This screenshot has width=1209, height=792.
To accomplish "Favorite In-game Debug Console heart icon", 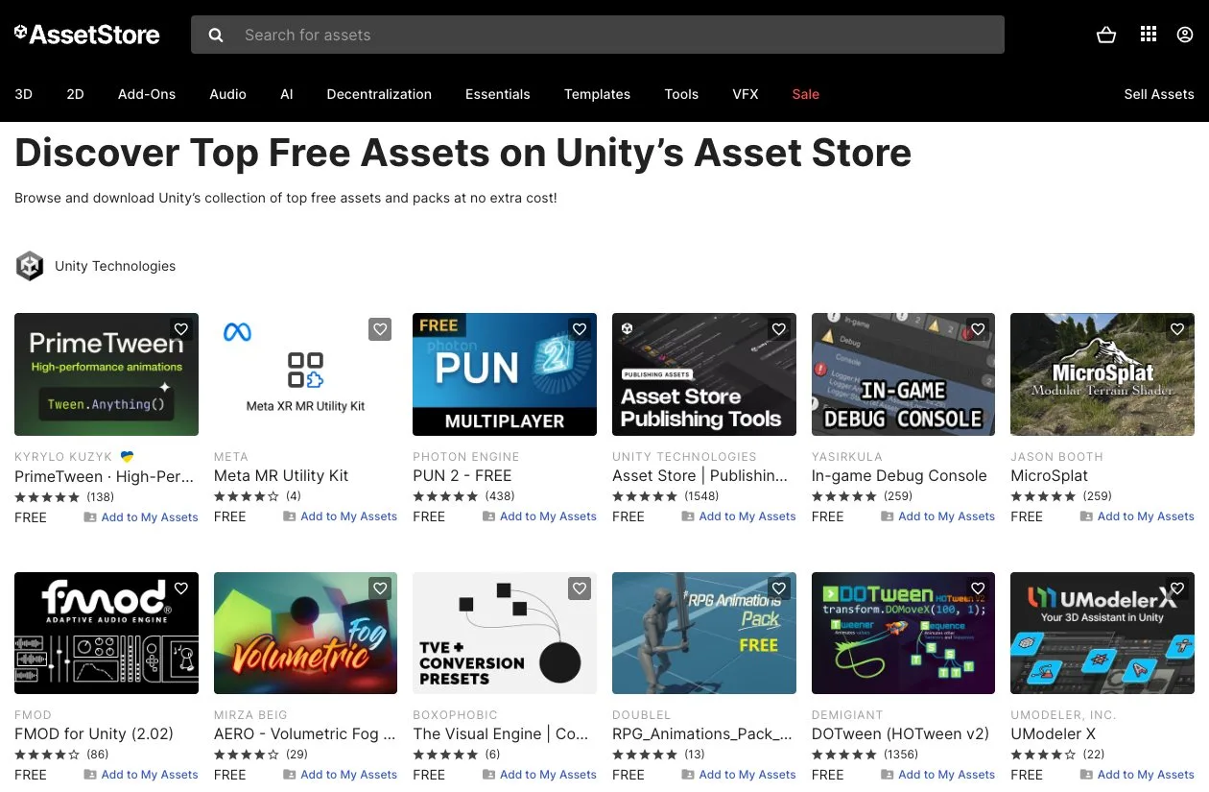I will pyautogui.click(x=978, y=329).
